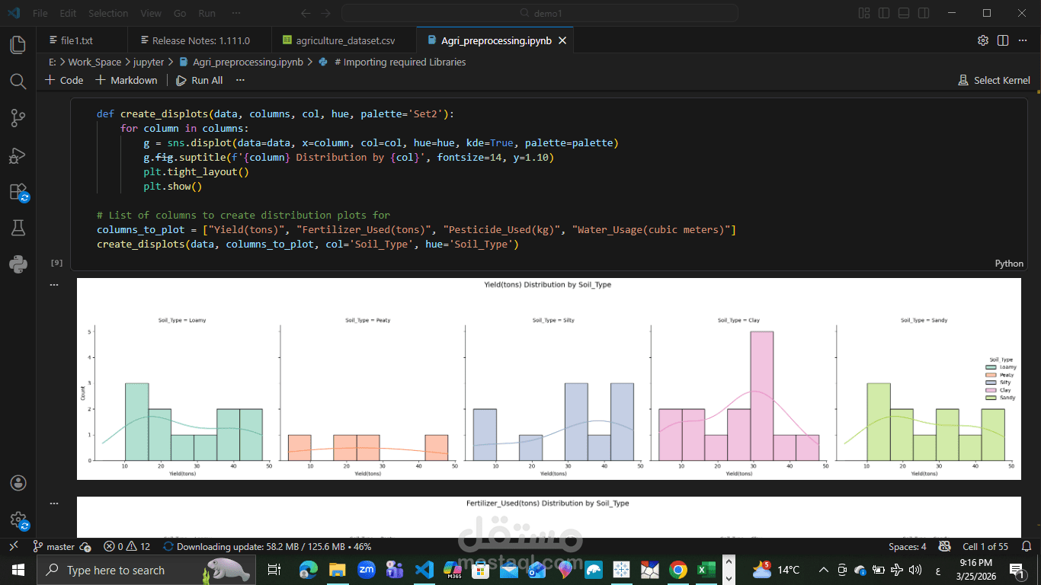Open the Explorer view in activity bar

pos(18,44)
